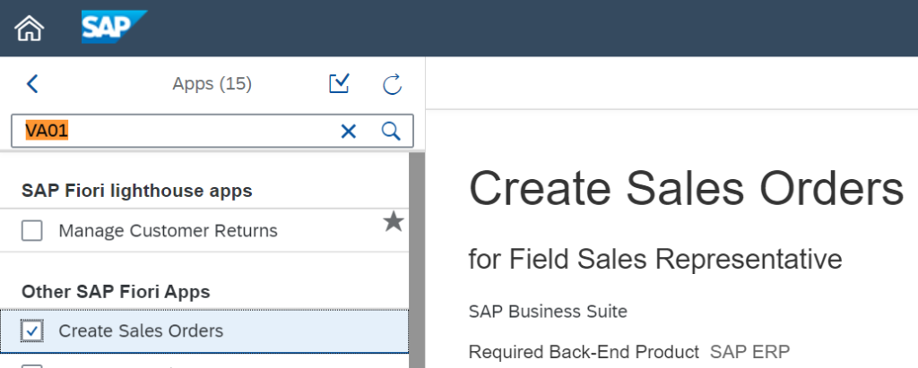
Task: Uncheck the Create Sales Orders checkbox
Action: 32,331
